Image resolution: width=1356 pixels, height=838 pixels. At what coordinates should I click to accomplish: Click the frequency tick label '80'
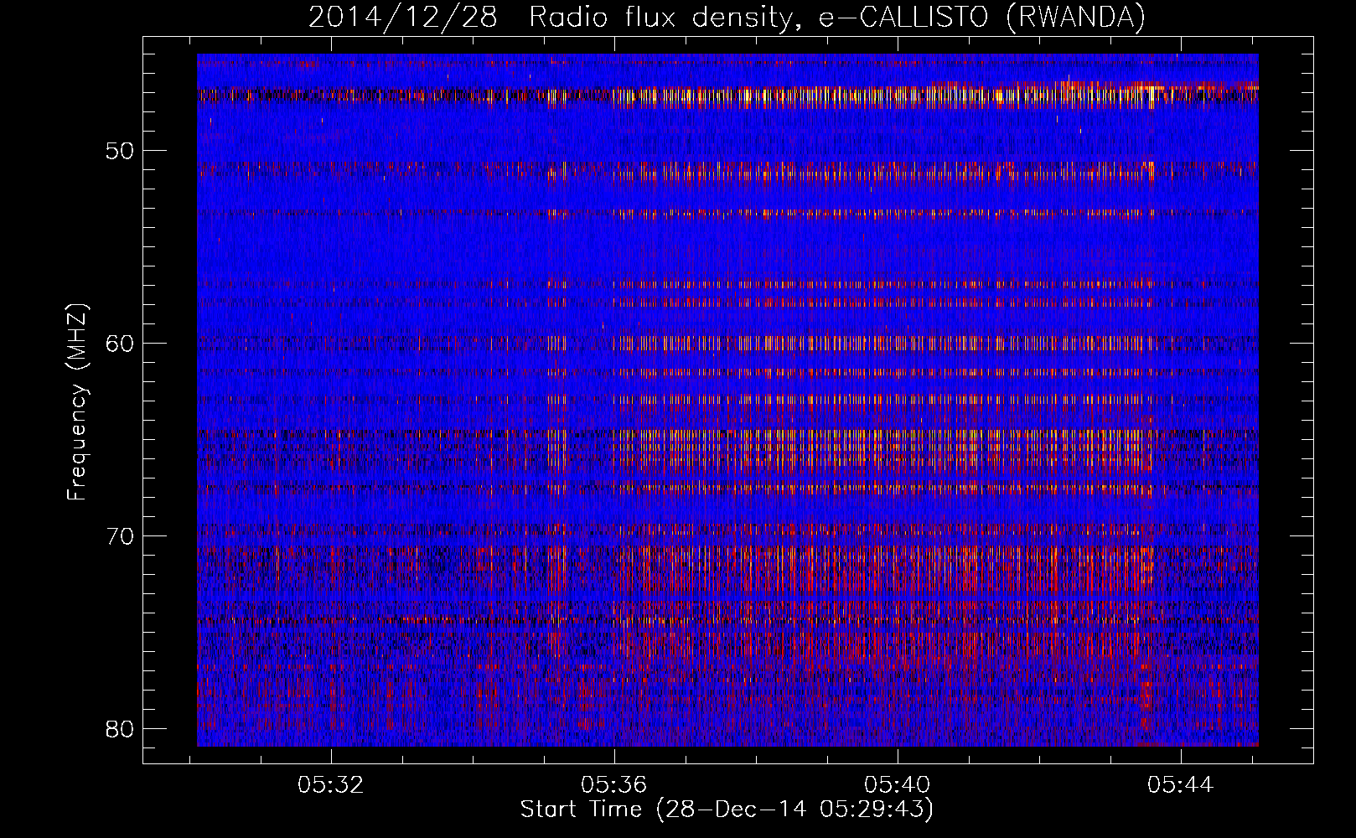121,728
